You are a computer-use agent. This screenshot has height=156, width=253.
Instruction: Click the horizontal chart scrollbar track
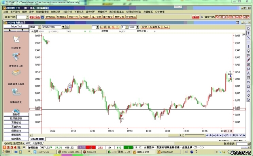pos(106,136)
